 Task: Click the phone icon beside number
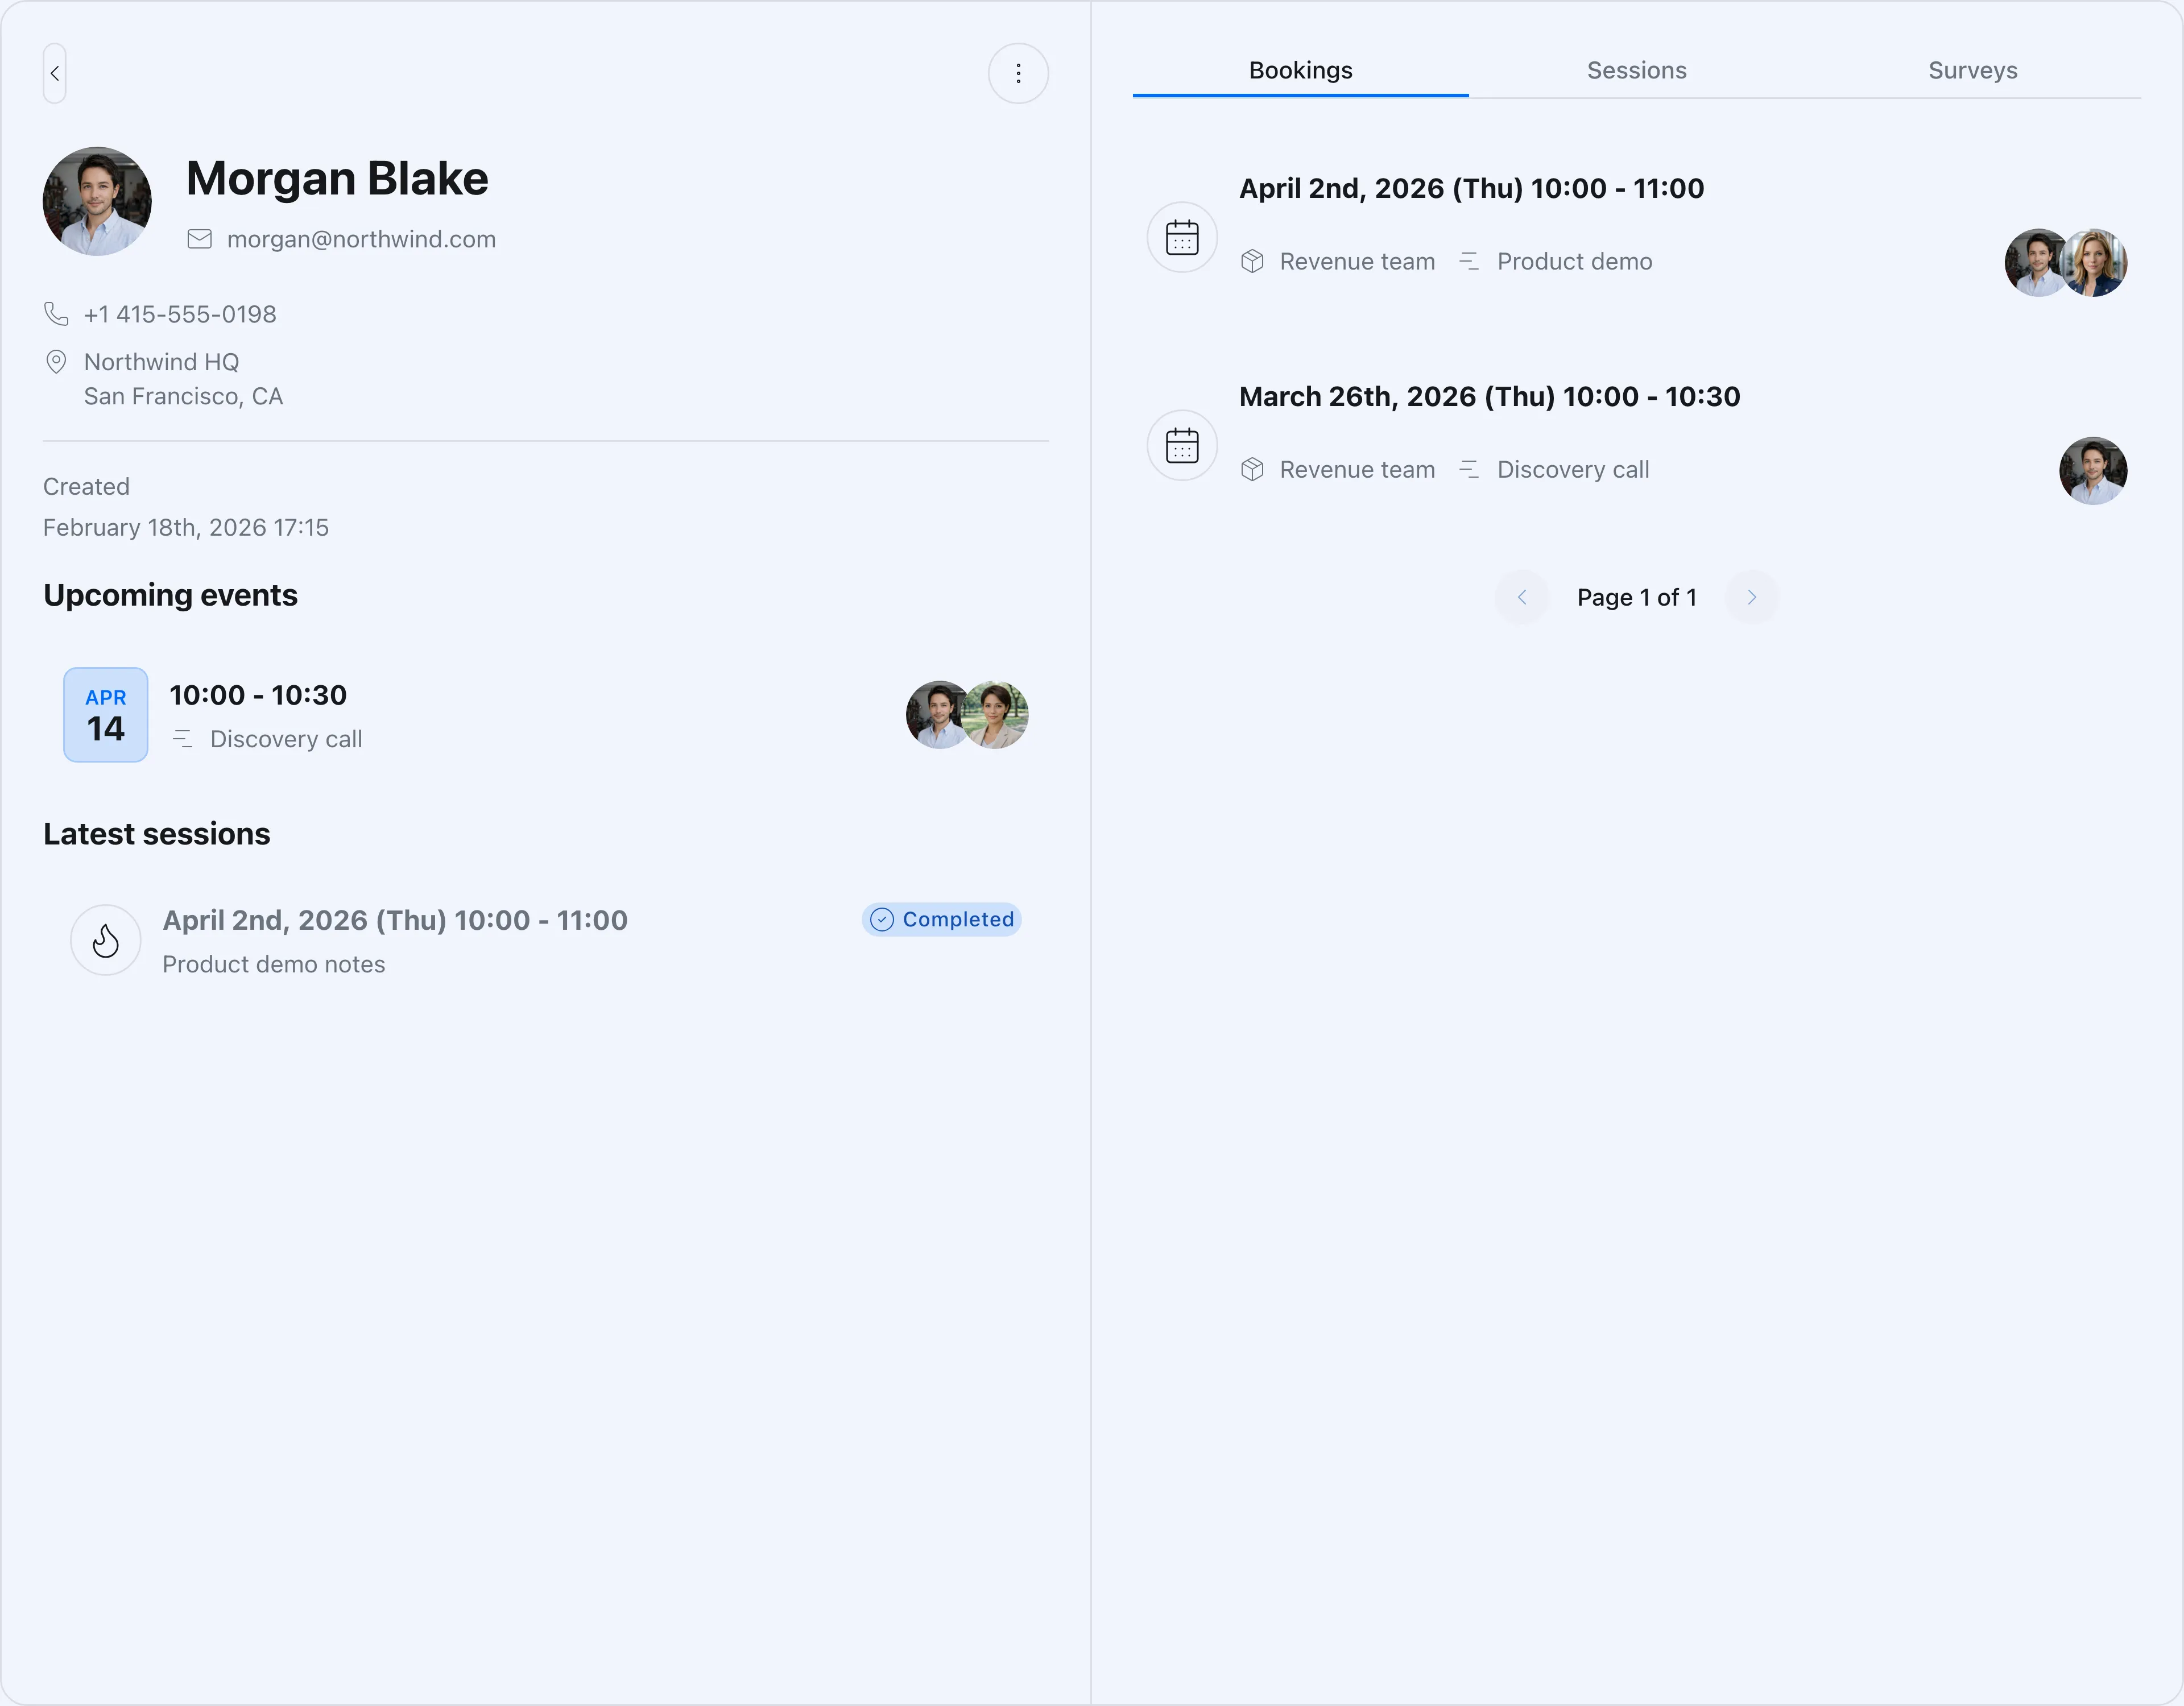56,314
